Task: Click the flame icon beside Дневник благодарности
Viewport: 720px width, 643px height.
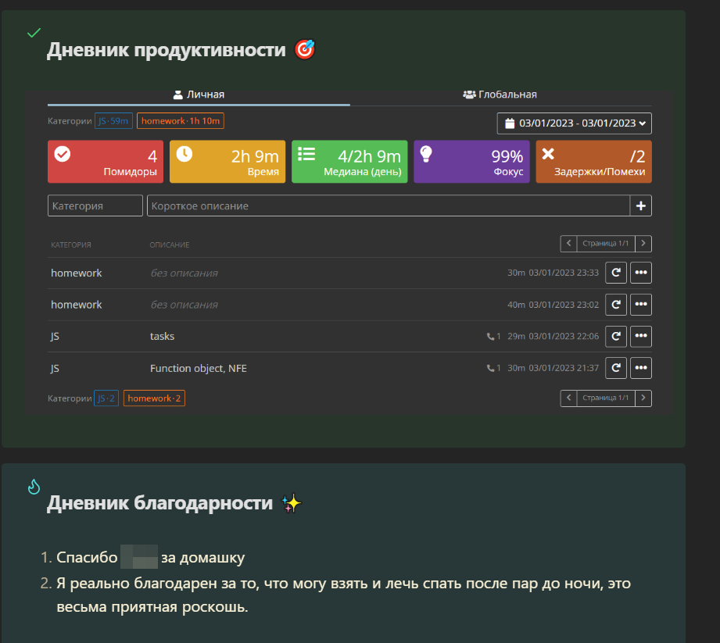Action: pyautogui.click(x=34, y=487)
